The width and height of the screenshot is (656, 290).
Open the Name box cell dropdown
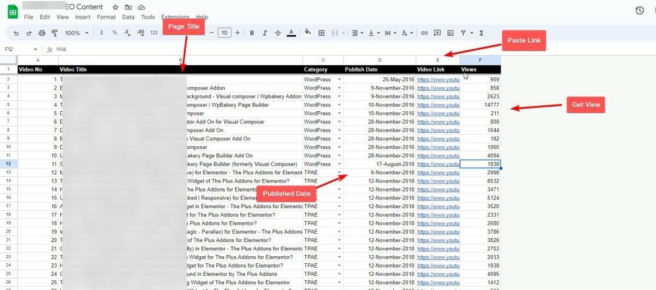(x=35, y=49)
